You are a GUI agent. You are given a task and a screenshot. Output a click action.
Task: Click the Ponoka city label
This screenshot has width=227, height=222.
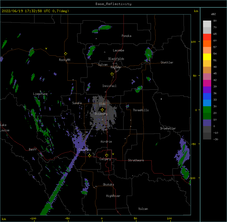126,36
